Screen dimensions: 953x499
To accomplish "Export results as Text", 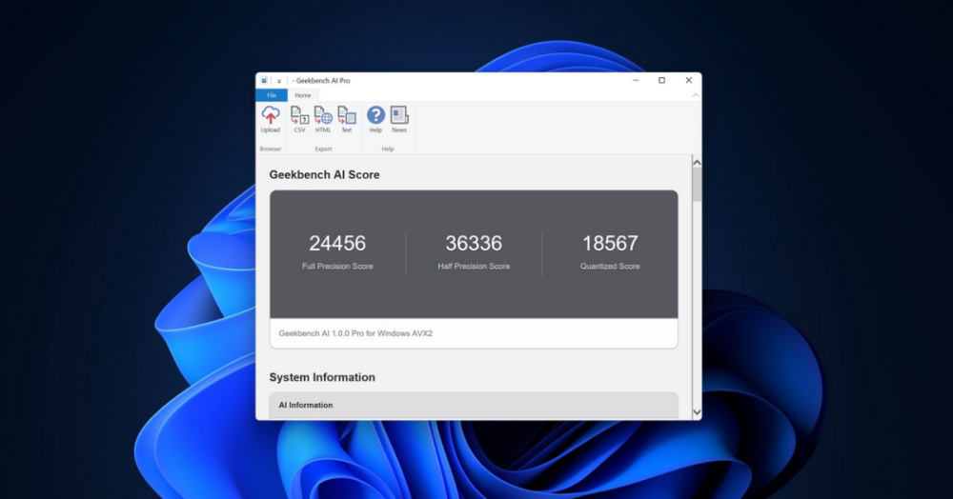I will pos(347,120).
